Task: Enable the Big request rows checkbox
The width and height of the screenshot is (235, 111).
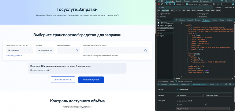Action: (158, 14)
